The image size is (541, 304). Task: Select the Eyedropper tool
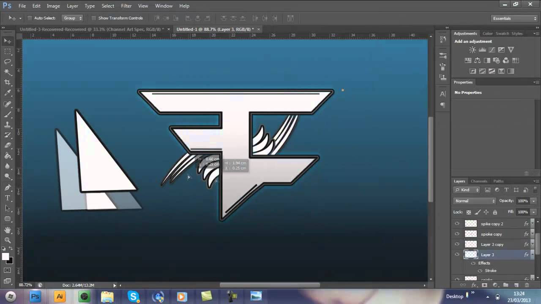(x=8, y=93)
